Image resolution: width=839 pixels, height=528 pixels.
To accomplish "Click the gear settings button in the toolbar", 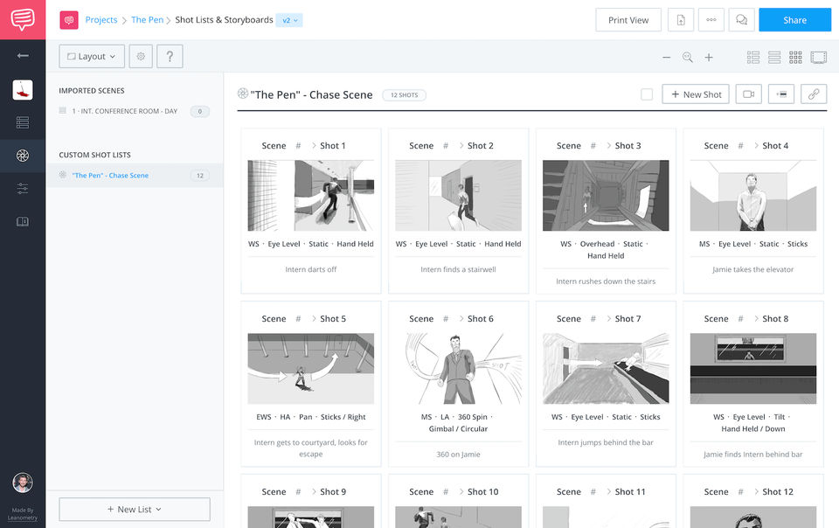I will 141,56.
